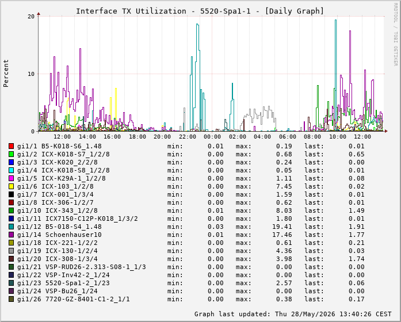Image resolution: width=401 pixels, height=322 pixels.
Task: Click the Graph last updated timestamp
Action: tap(293, 314)
